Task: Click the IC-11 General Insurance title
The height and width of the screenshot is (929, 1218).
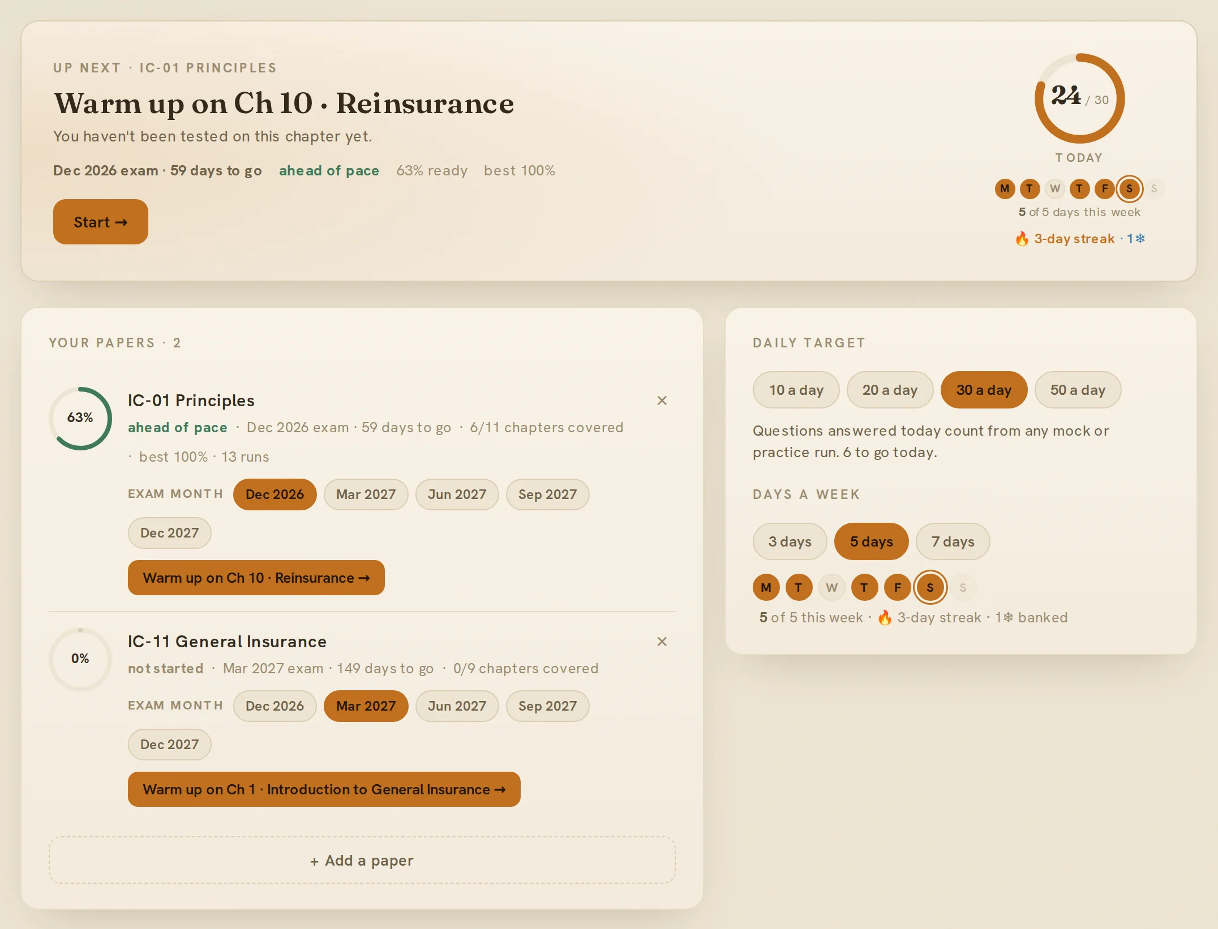Action: coord(228,642)
